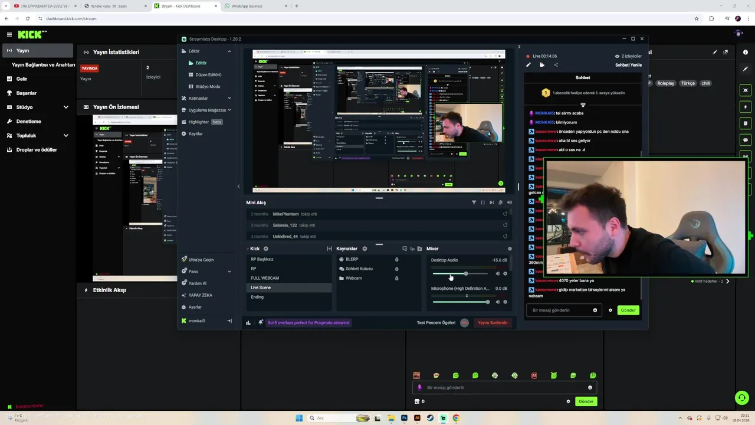
Task: Collapse the Editör section
Action: tap(229, 51)
